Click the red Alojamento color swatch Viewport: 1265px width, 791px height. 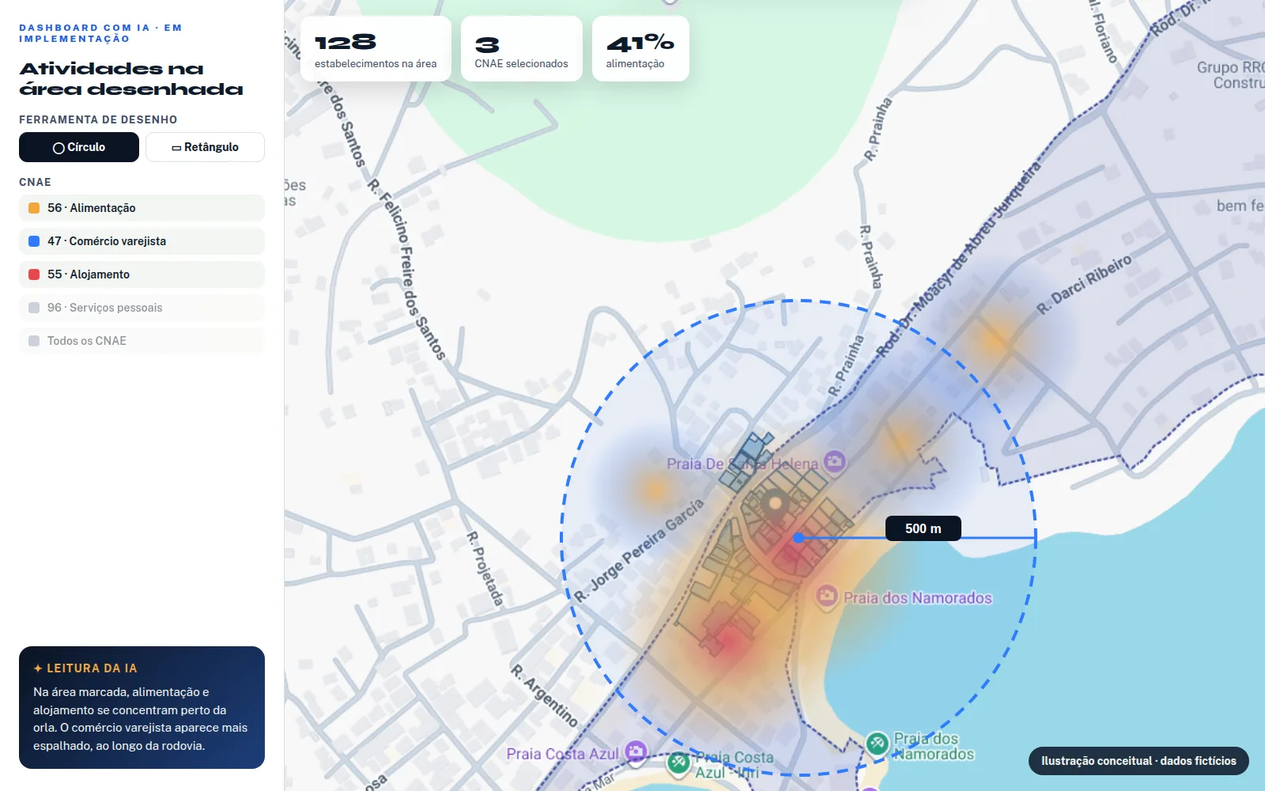coord(34,274)
